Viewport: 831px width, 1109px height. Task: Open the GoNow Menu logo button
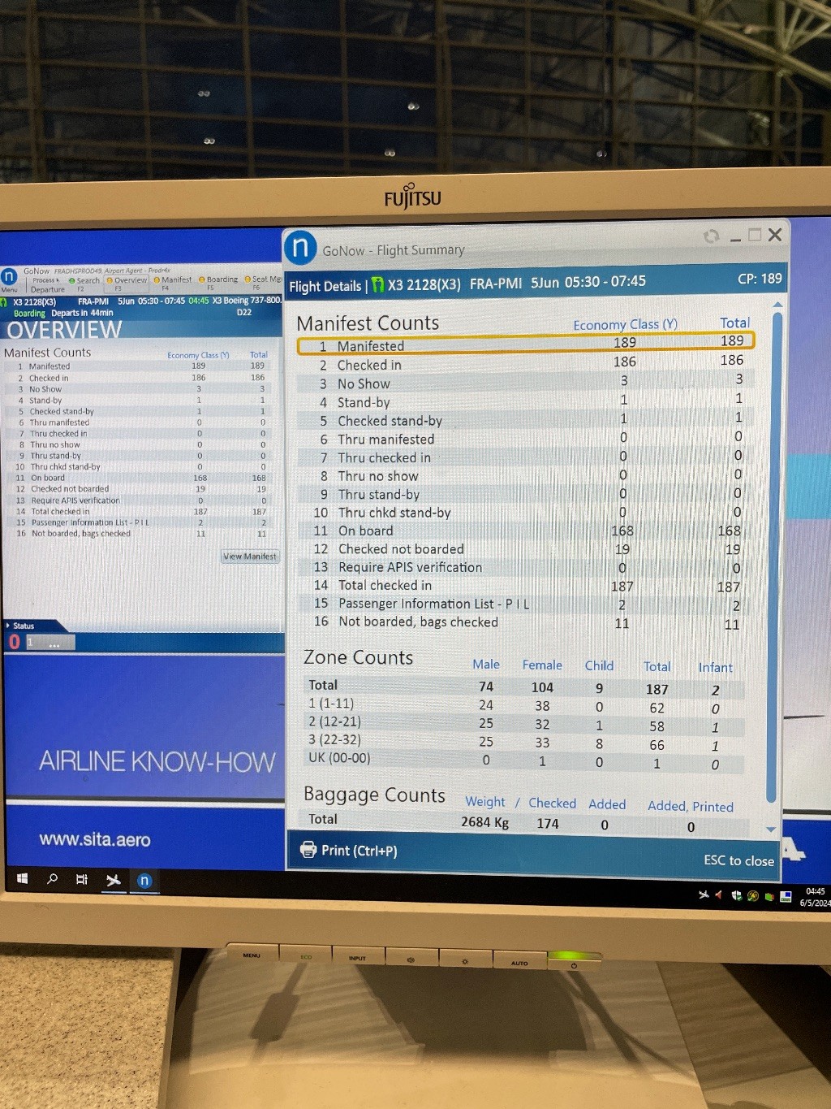(x=9, y=277)
